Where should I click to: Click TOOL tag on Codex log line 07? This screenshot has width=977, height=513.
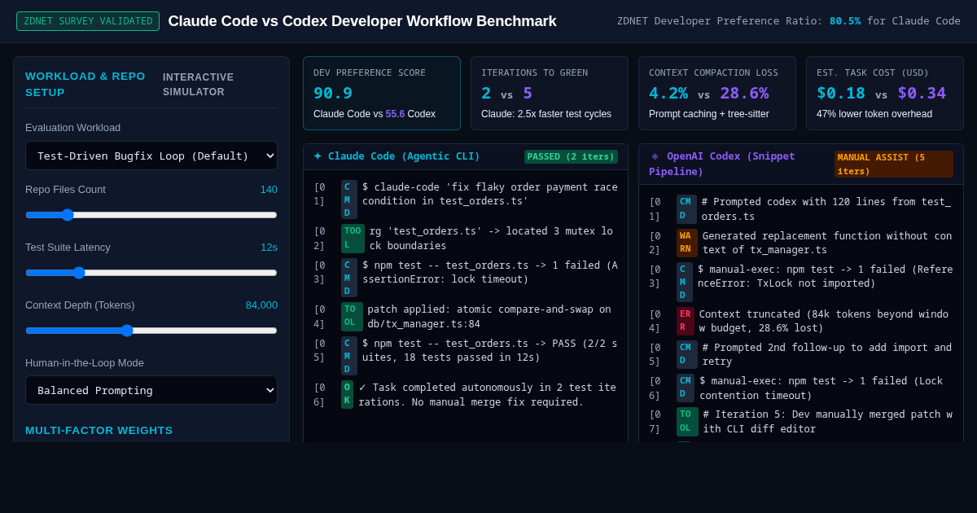tap(687, 421)
